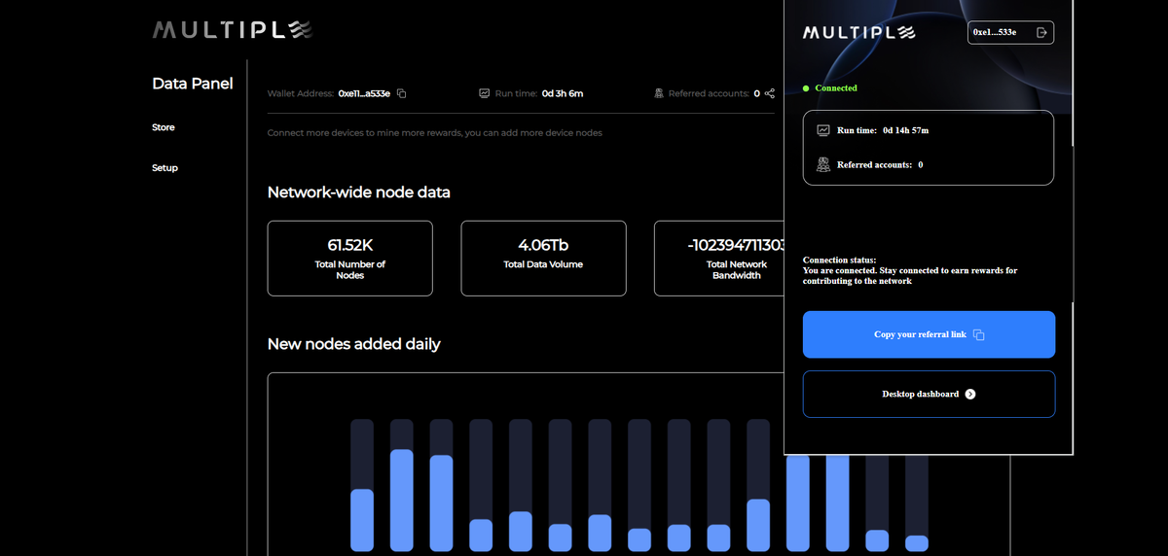Select the Data Panel sidebar heading

coord(193,84)
